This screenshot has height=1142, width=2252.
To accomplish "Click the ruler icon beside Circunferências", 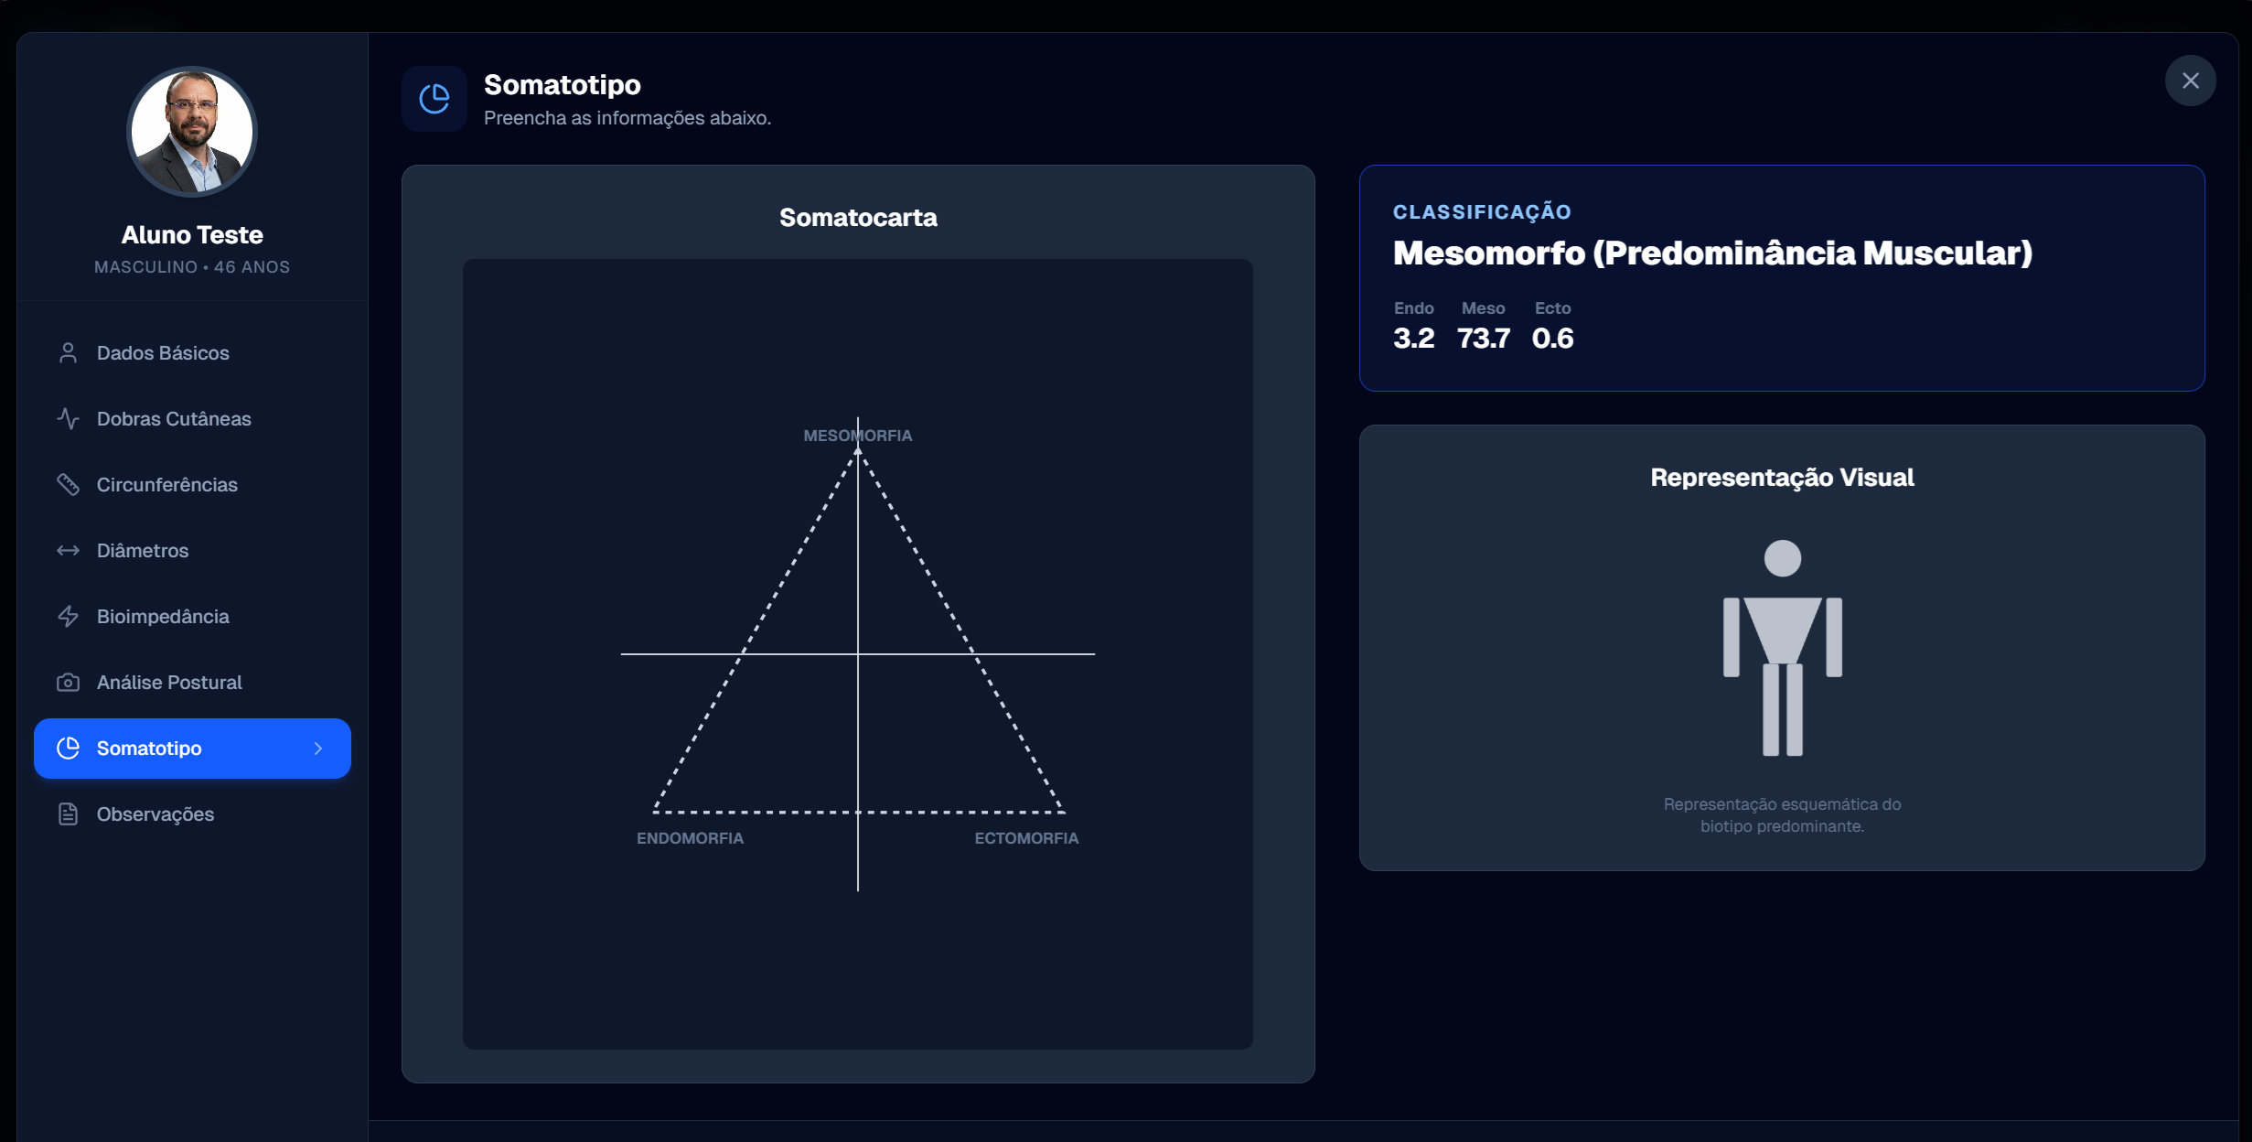I will point(68,485).
